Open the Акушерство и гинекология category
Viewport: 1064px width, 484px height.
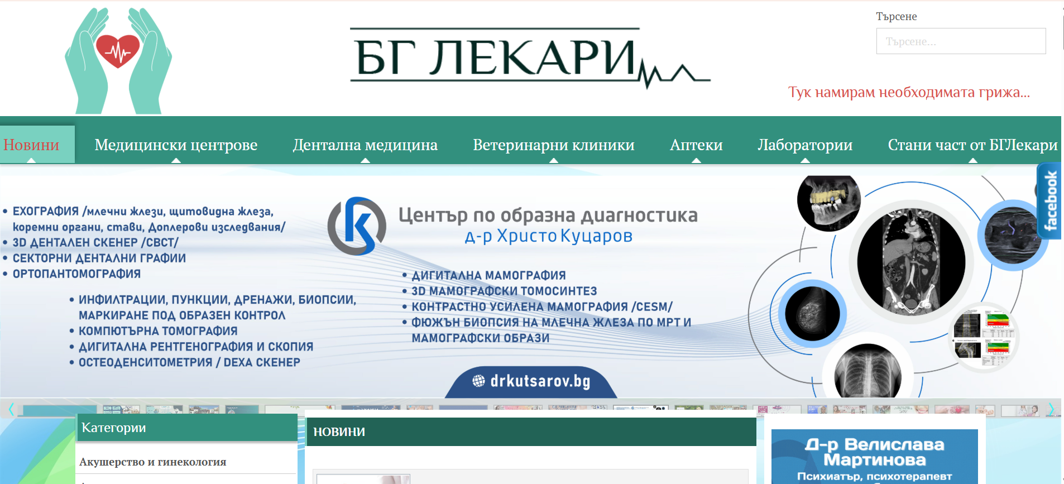point(152,462)
